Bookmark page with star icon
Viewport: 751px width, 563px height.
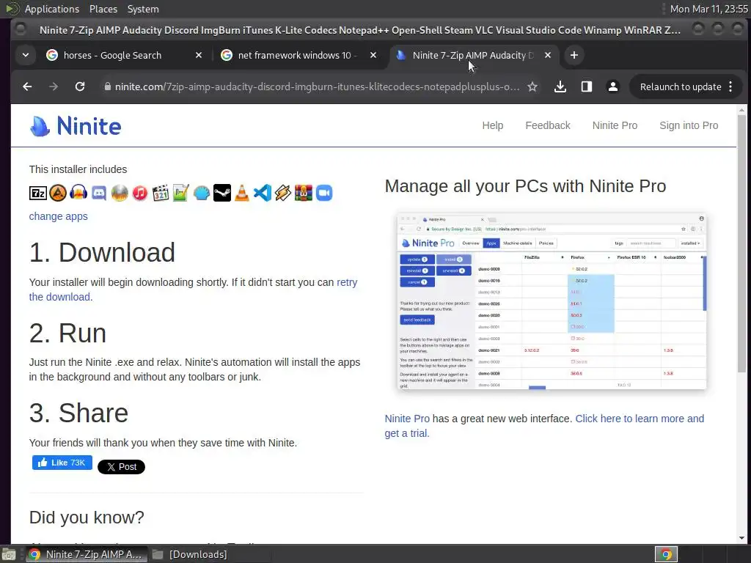[x=532, y=87]
